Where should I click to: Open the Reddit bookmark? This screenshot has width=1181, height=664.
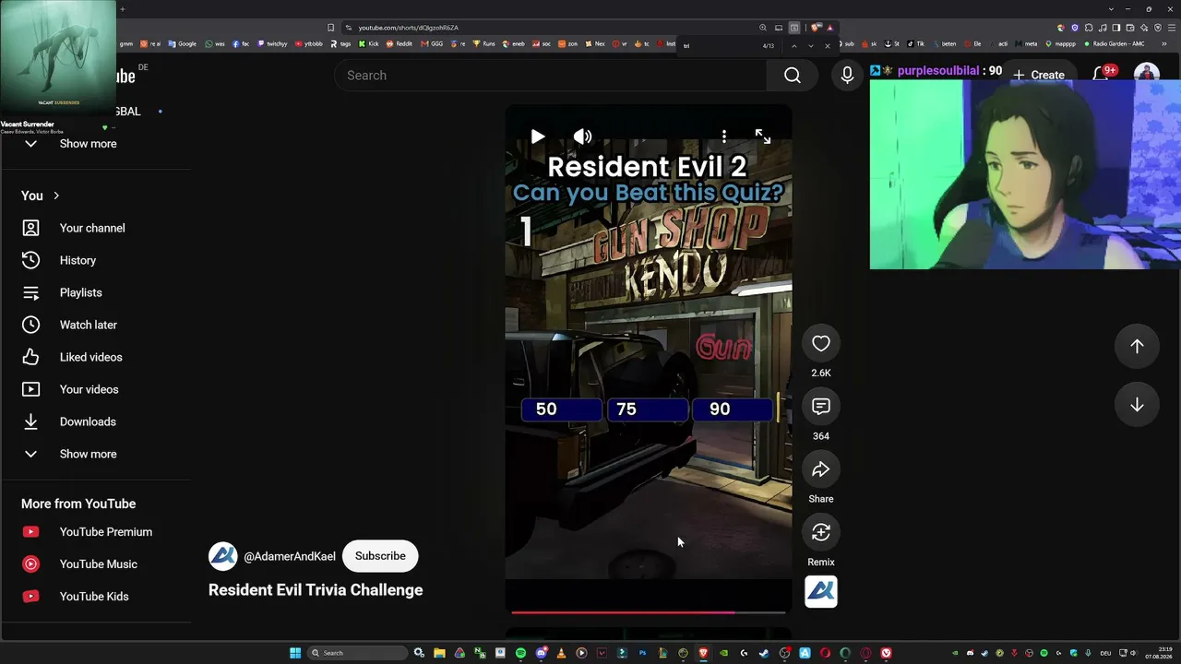coord(400,43)
